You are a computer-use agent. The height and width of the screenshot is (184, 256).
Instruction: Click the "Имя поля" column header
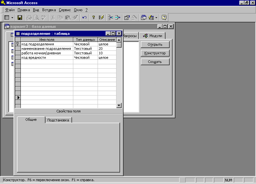pos(47,40)
